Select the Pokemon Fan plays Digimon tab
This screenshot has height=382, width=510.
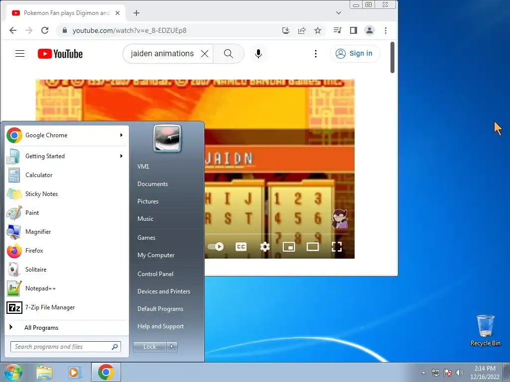[66, 13]
